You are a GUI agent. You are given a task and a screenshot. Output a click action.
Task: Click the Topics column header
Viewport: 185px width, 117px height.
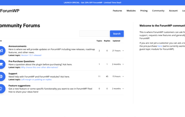pos(99,41)
